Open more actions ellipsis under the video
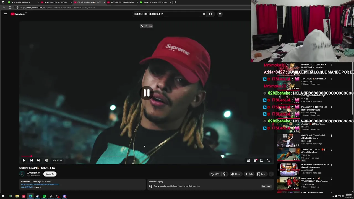 point(271,174)
